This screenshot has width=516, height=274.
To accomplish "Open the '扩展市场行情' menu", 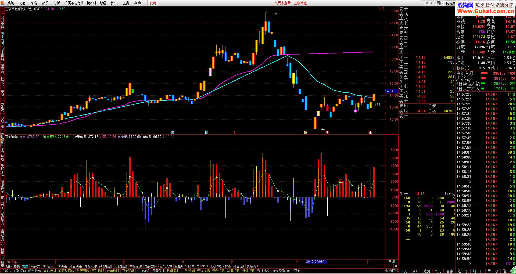I will [74, 3].
